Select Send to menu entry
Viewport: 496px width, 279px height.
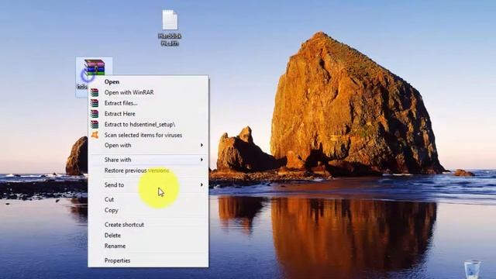pyautogui.click(x=148, y=184)
